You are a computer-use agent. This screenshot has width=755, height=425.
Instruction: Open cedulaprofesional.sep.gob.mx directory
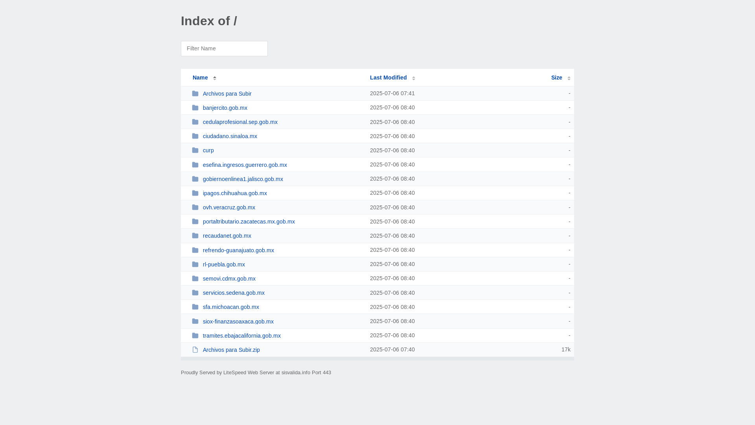coord(240,122)
